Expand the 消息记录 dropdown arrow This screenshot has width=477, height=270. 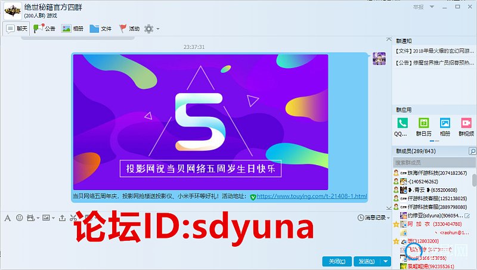pyautogui.click(x=388, y=218)
